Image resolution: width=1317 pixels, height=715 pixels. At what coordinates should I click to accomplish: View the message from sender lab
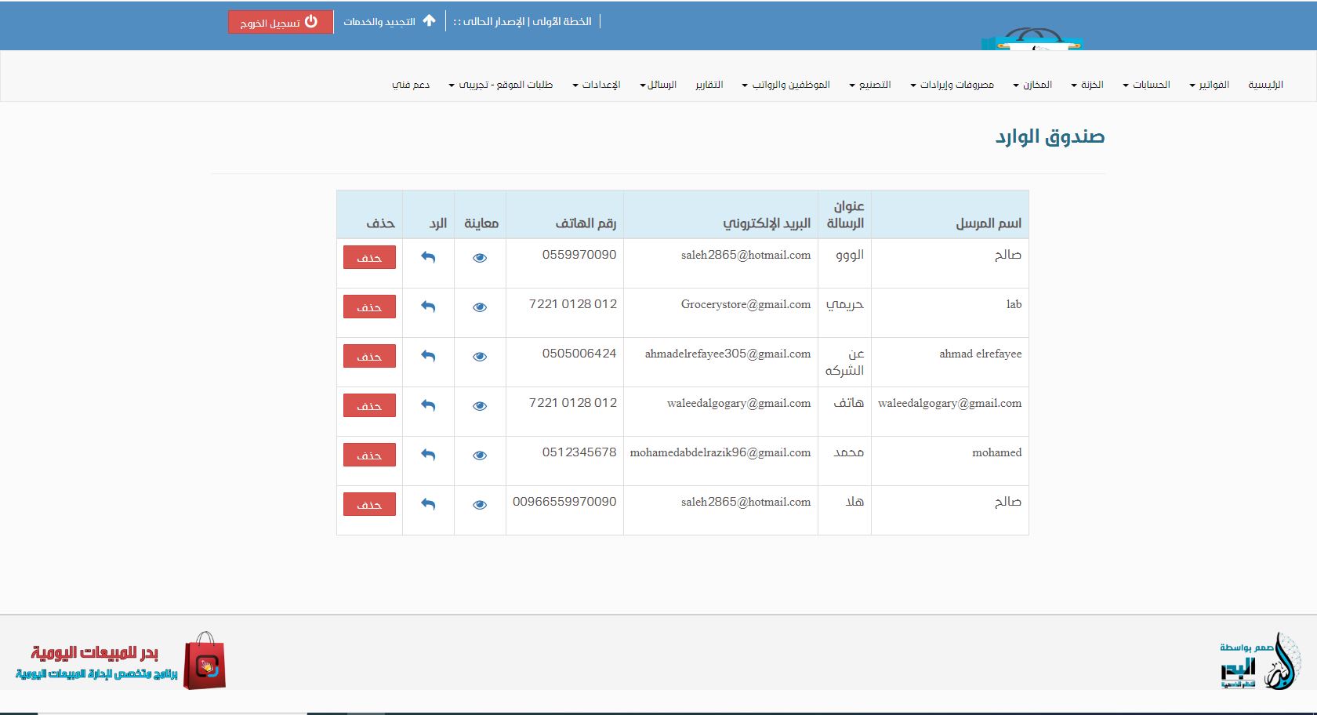(x=480, y=307)
